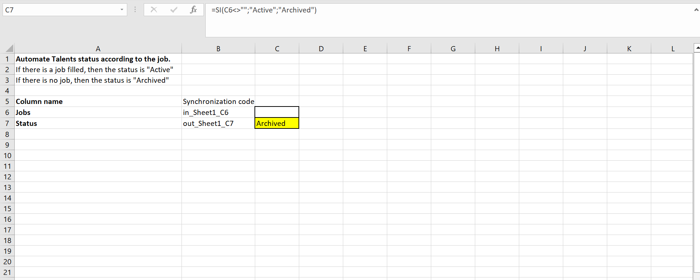Select column B header
The height and width of the screenshot is (280, 700).
point(218,48)
